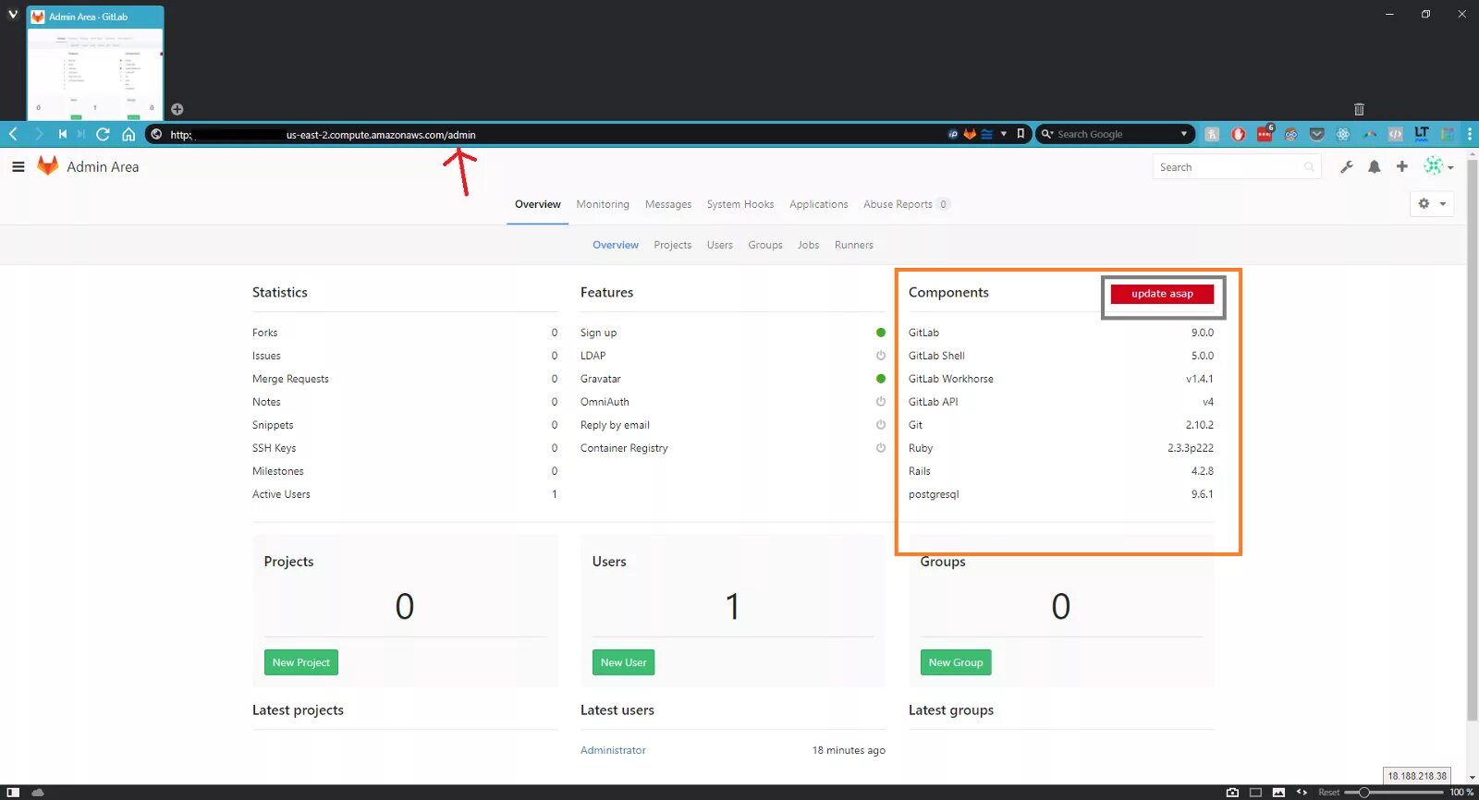Image resolution: width=1479 pixels, height=800 pixels.
Task: Click the GitLab fox extension in address bar
Action: [x=970, y=134]
